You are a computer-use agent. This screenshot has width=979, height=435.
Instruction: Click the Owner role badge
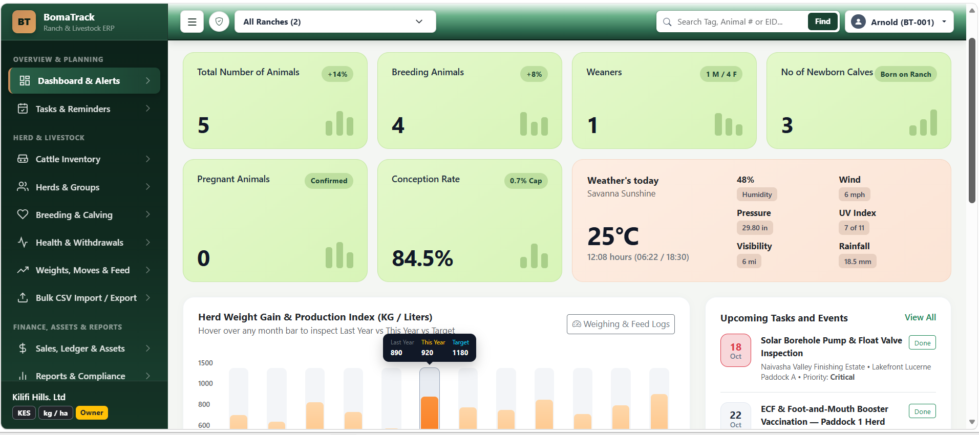click(92, 412)
